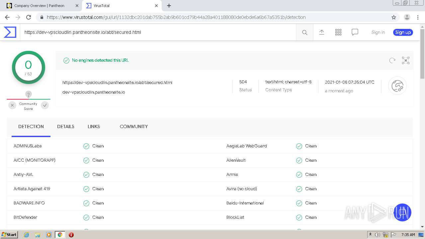Close the VirusTotal tab
The height and width of the screenshot is (239, 425).
coord(156,6)
